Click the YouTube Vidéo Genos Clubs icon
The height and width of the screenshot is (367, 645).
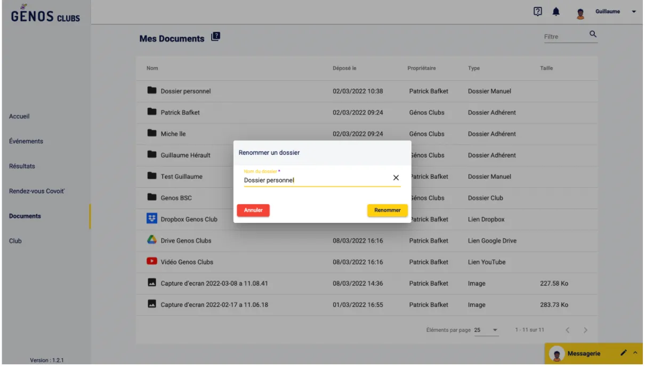pyautogui.click(x=152, y=262)
